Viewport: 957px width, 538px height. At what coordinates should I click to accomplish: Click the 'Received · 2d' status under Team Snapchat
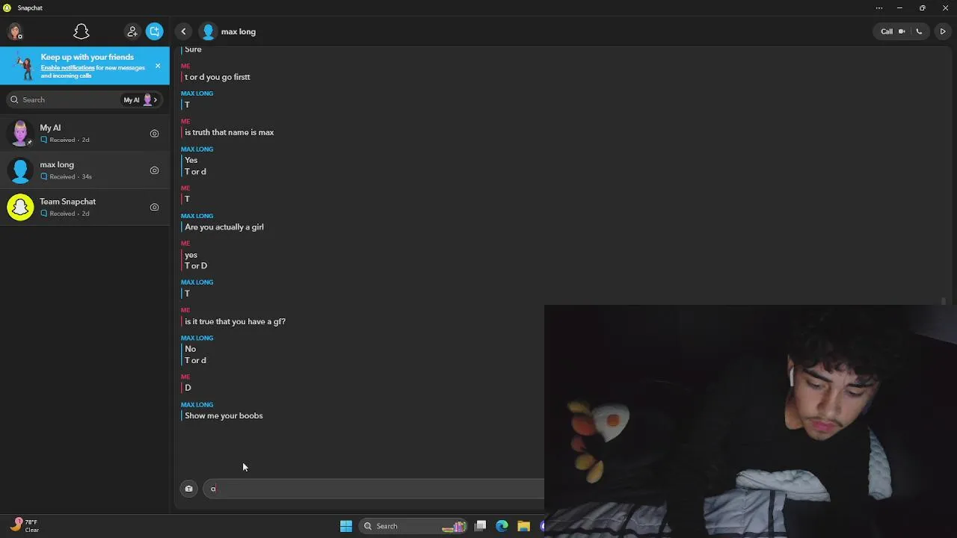(x=65, y=214)
